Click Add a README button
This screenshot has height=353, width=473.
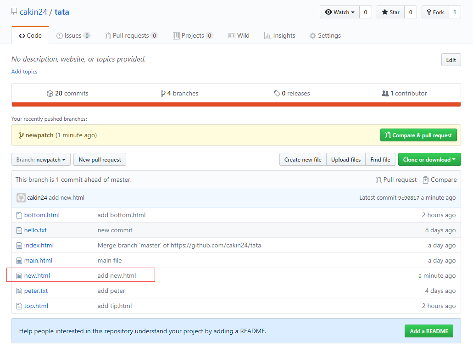click(428, 331)
